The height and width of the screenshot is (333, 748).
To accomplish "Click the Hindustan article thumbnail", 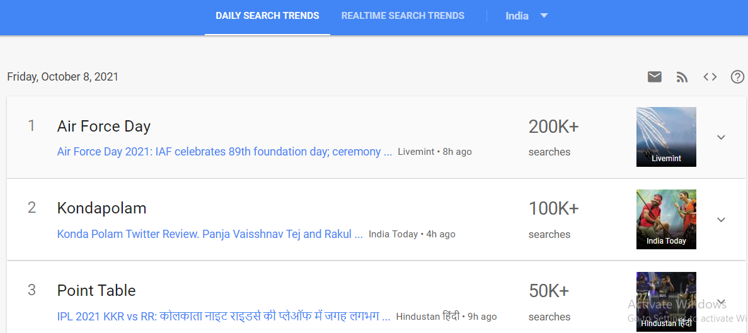I will click(666, 302).
